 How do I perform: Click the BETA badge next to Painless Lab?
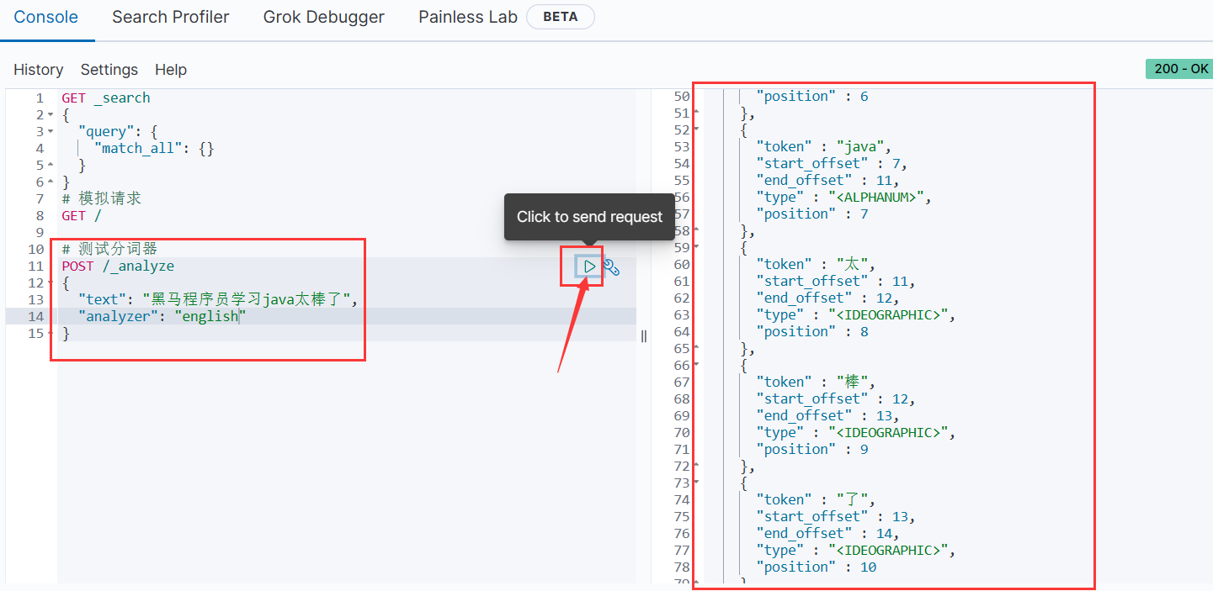coord(560,17)
